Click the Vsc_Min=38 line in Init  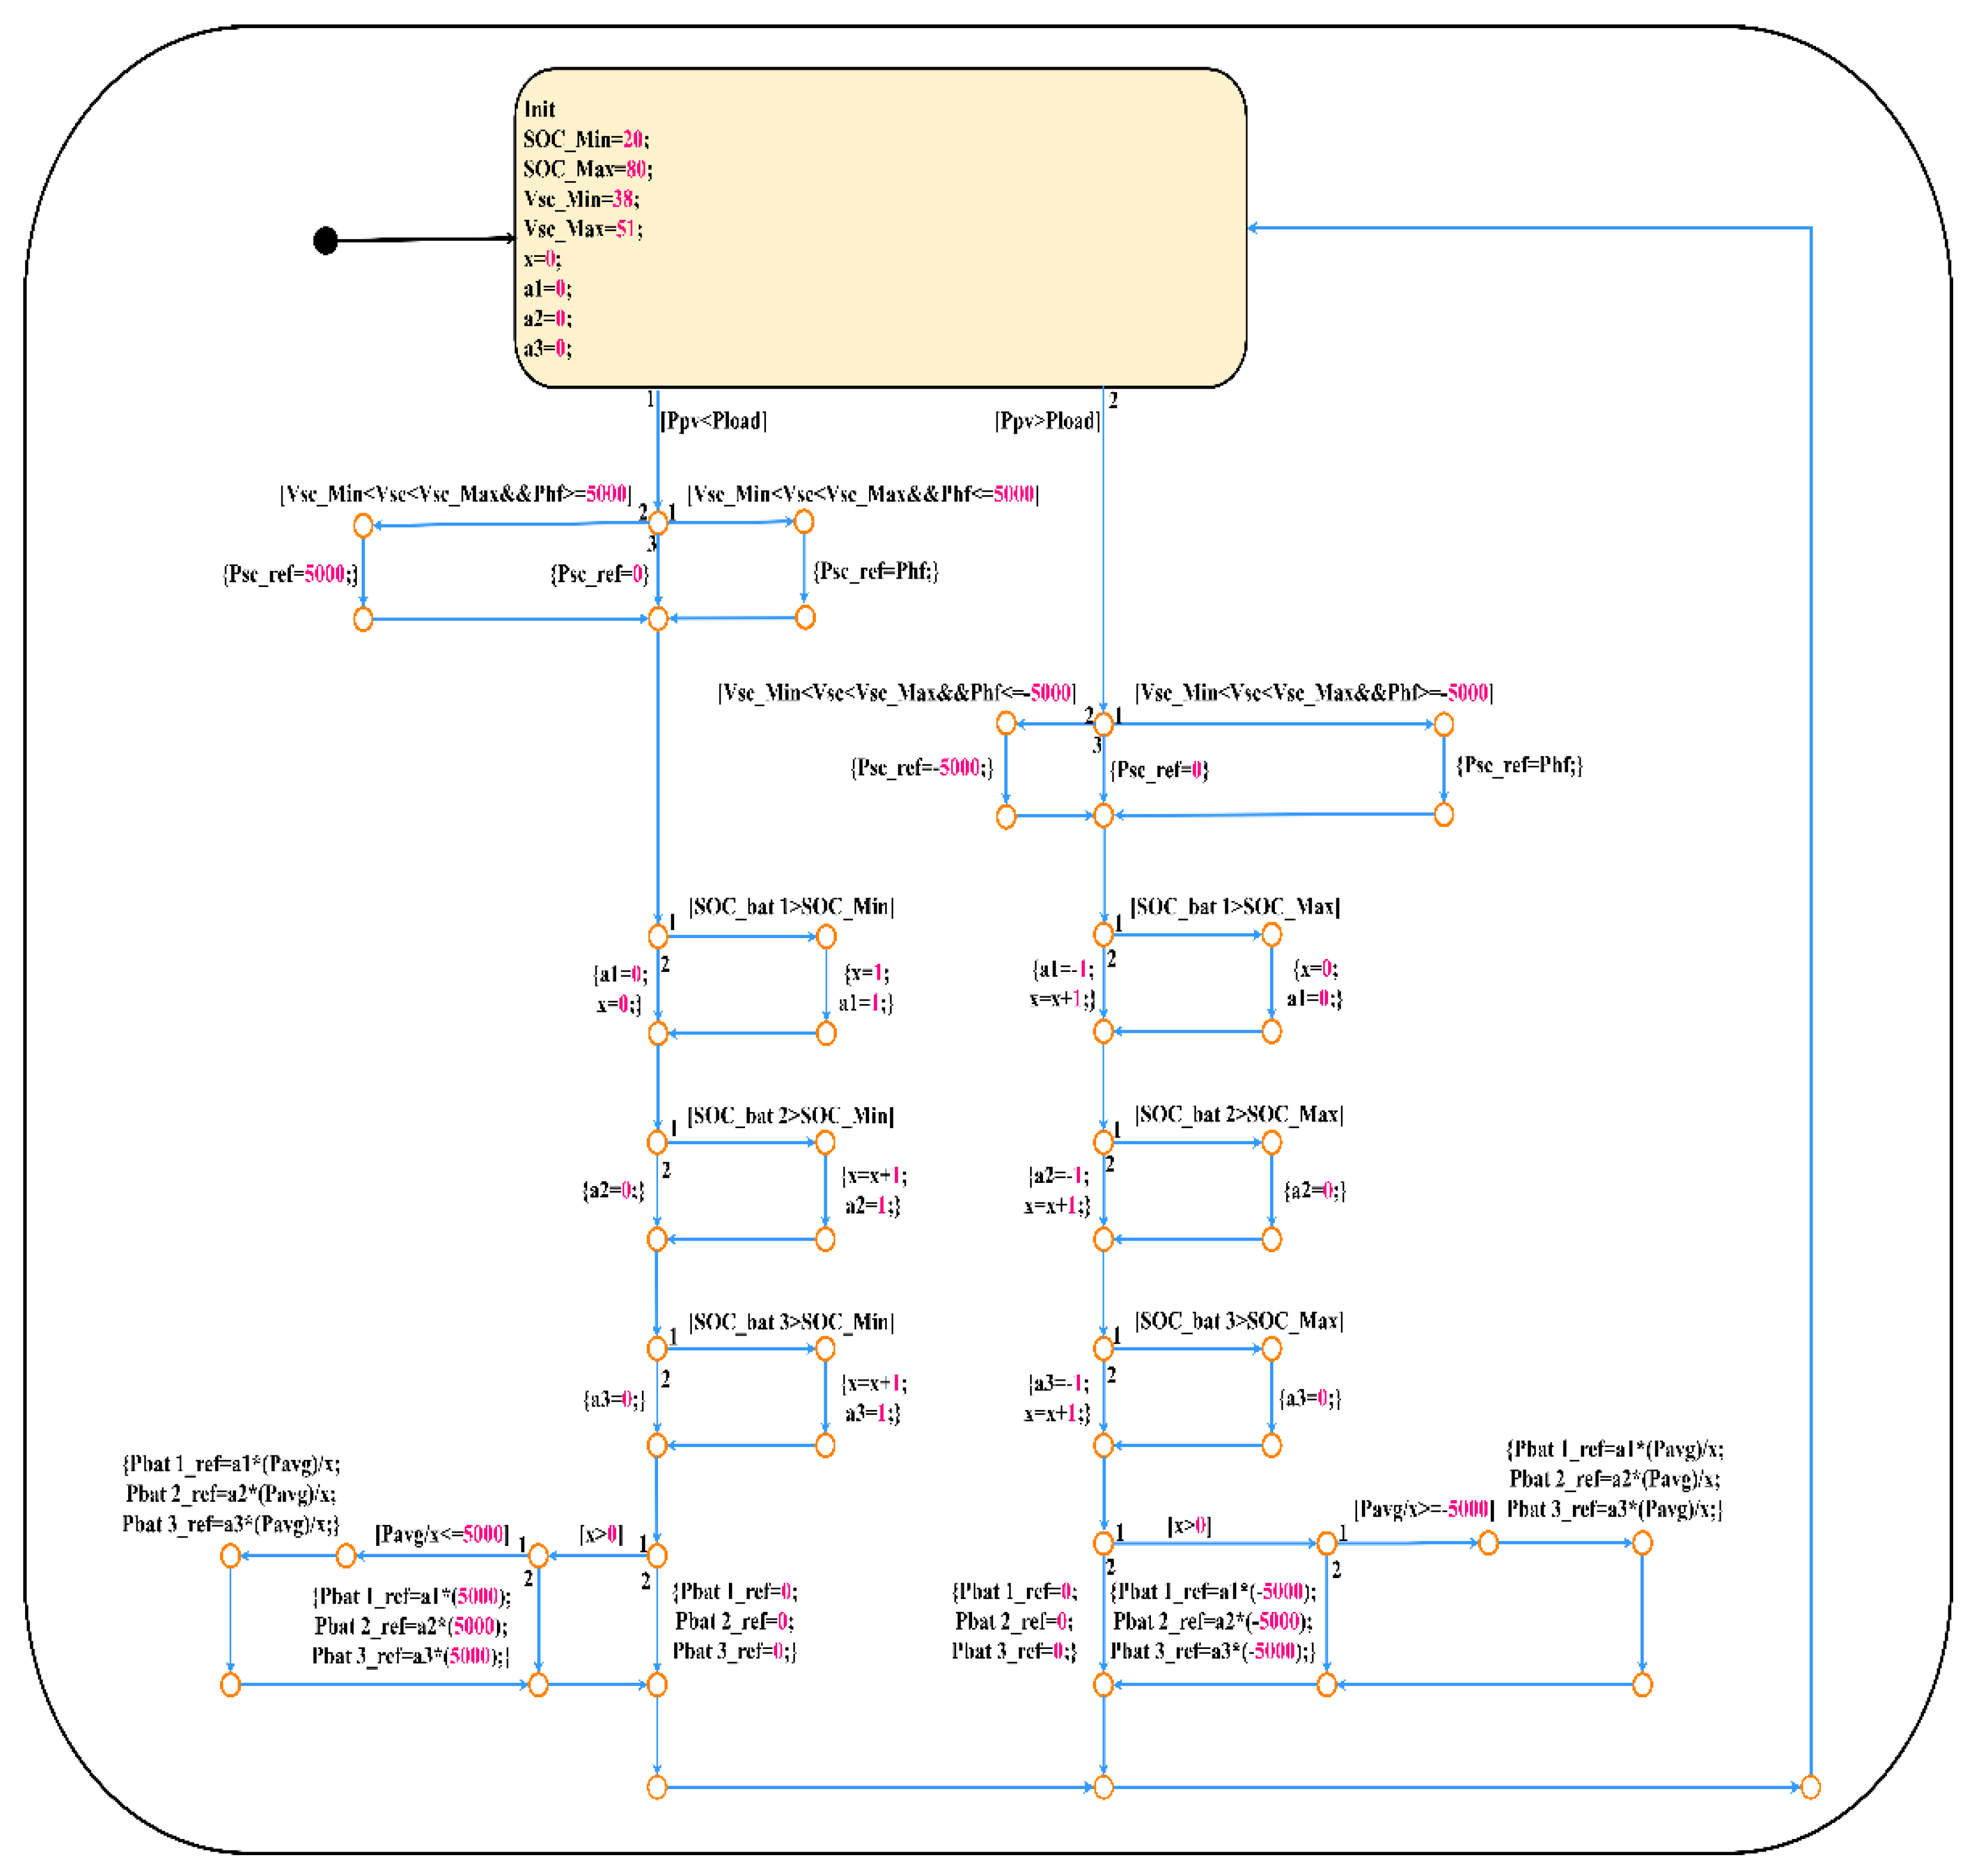(x=581, y=198)
